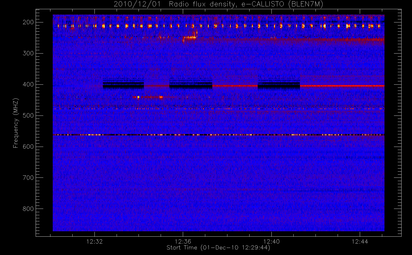412x255 pixels.
Task: Click the yellow-orange interference line near 560 MHz
Action: click(x=218, y=135)
